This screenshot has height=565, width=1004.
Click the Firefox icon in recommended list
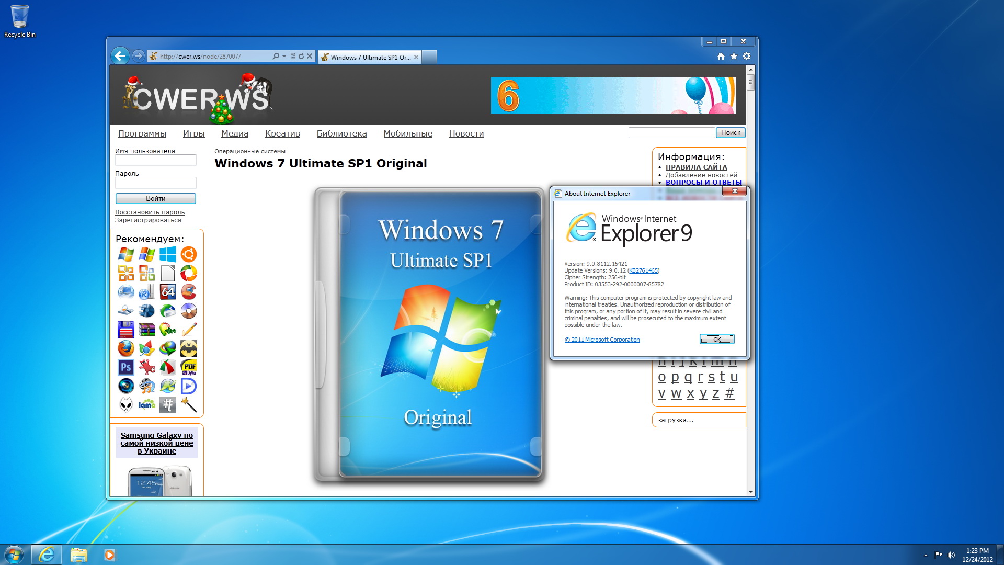pos(125,348)
